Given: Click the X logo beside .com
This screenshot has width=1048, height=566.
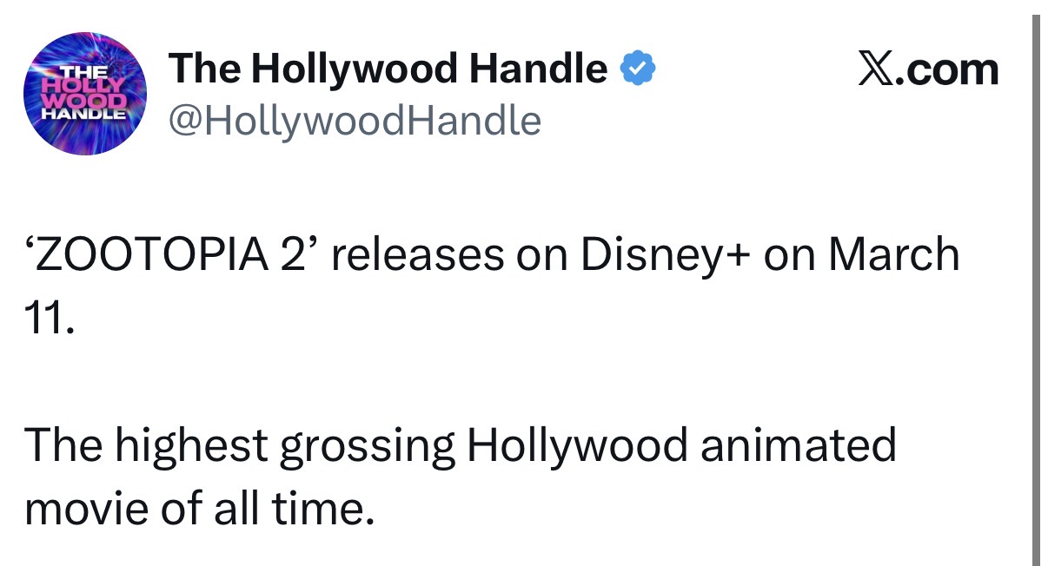Looking at the screenshot, I should pyautogui.click(x=877, y=69).
